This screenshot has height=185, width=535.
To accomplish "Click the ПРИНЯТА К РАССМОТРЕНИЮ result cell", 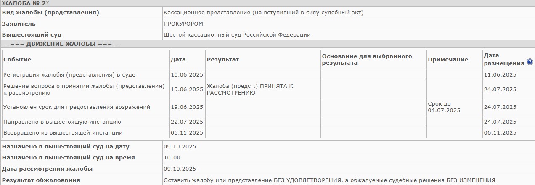I will [x=249, y=89].
